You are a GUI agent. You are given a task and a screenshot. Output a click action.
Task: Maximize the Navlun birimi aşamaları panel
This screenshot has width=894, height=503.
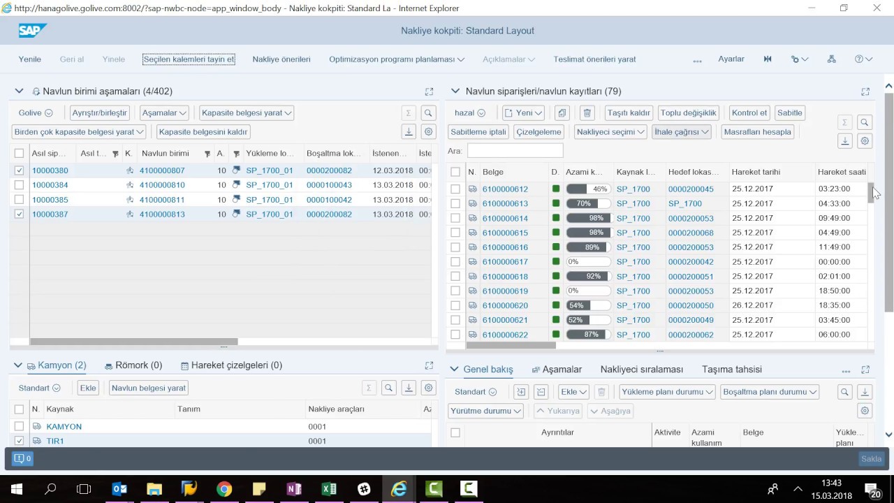[429, 92]
